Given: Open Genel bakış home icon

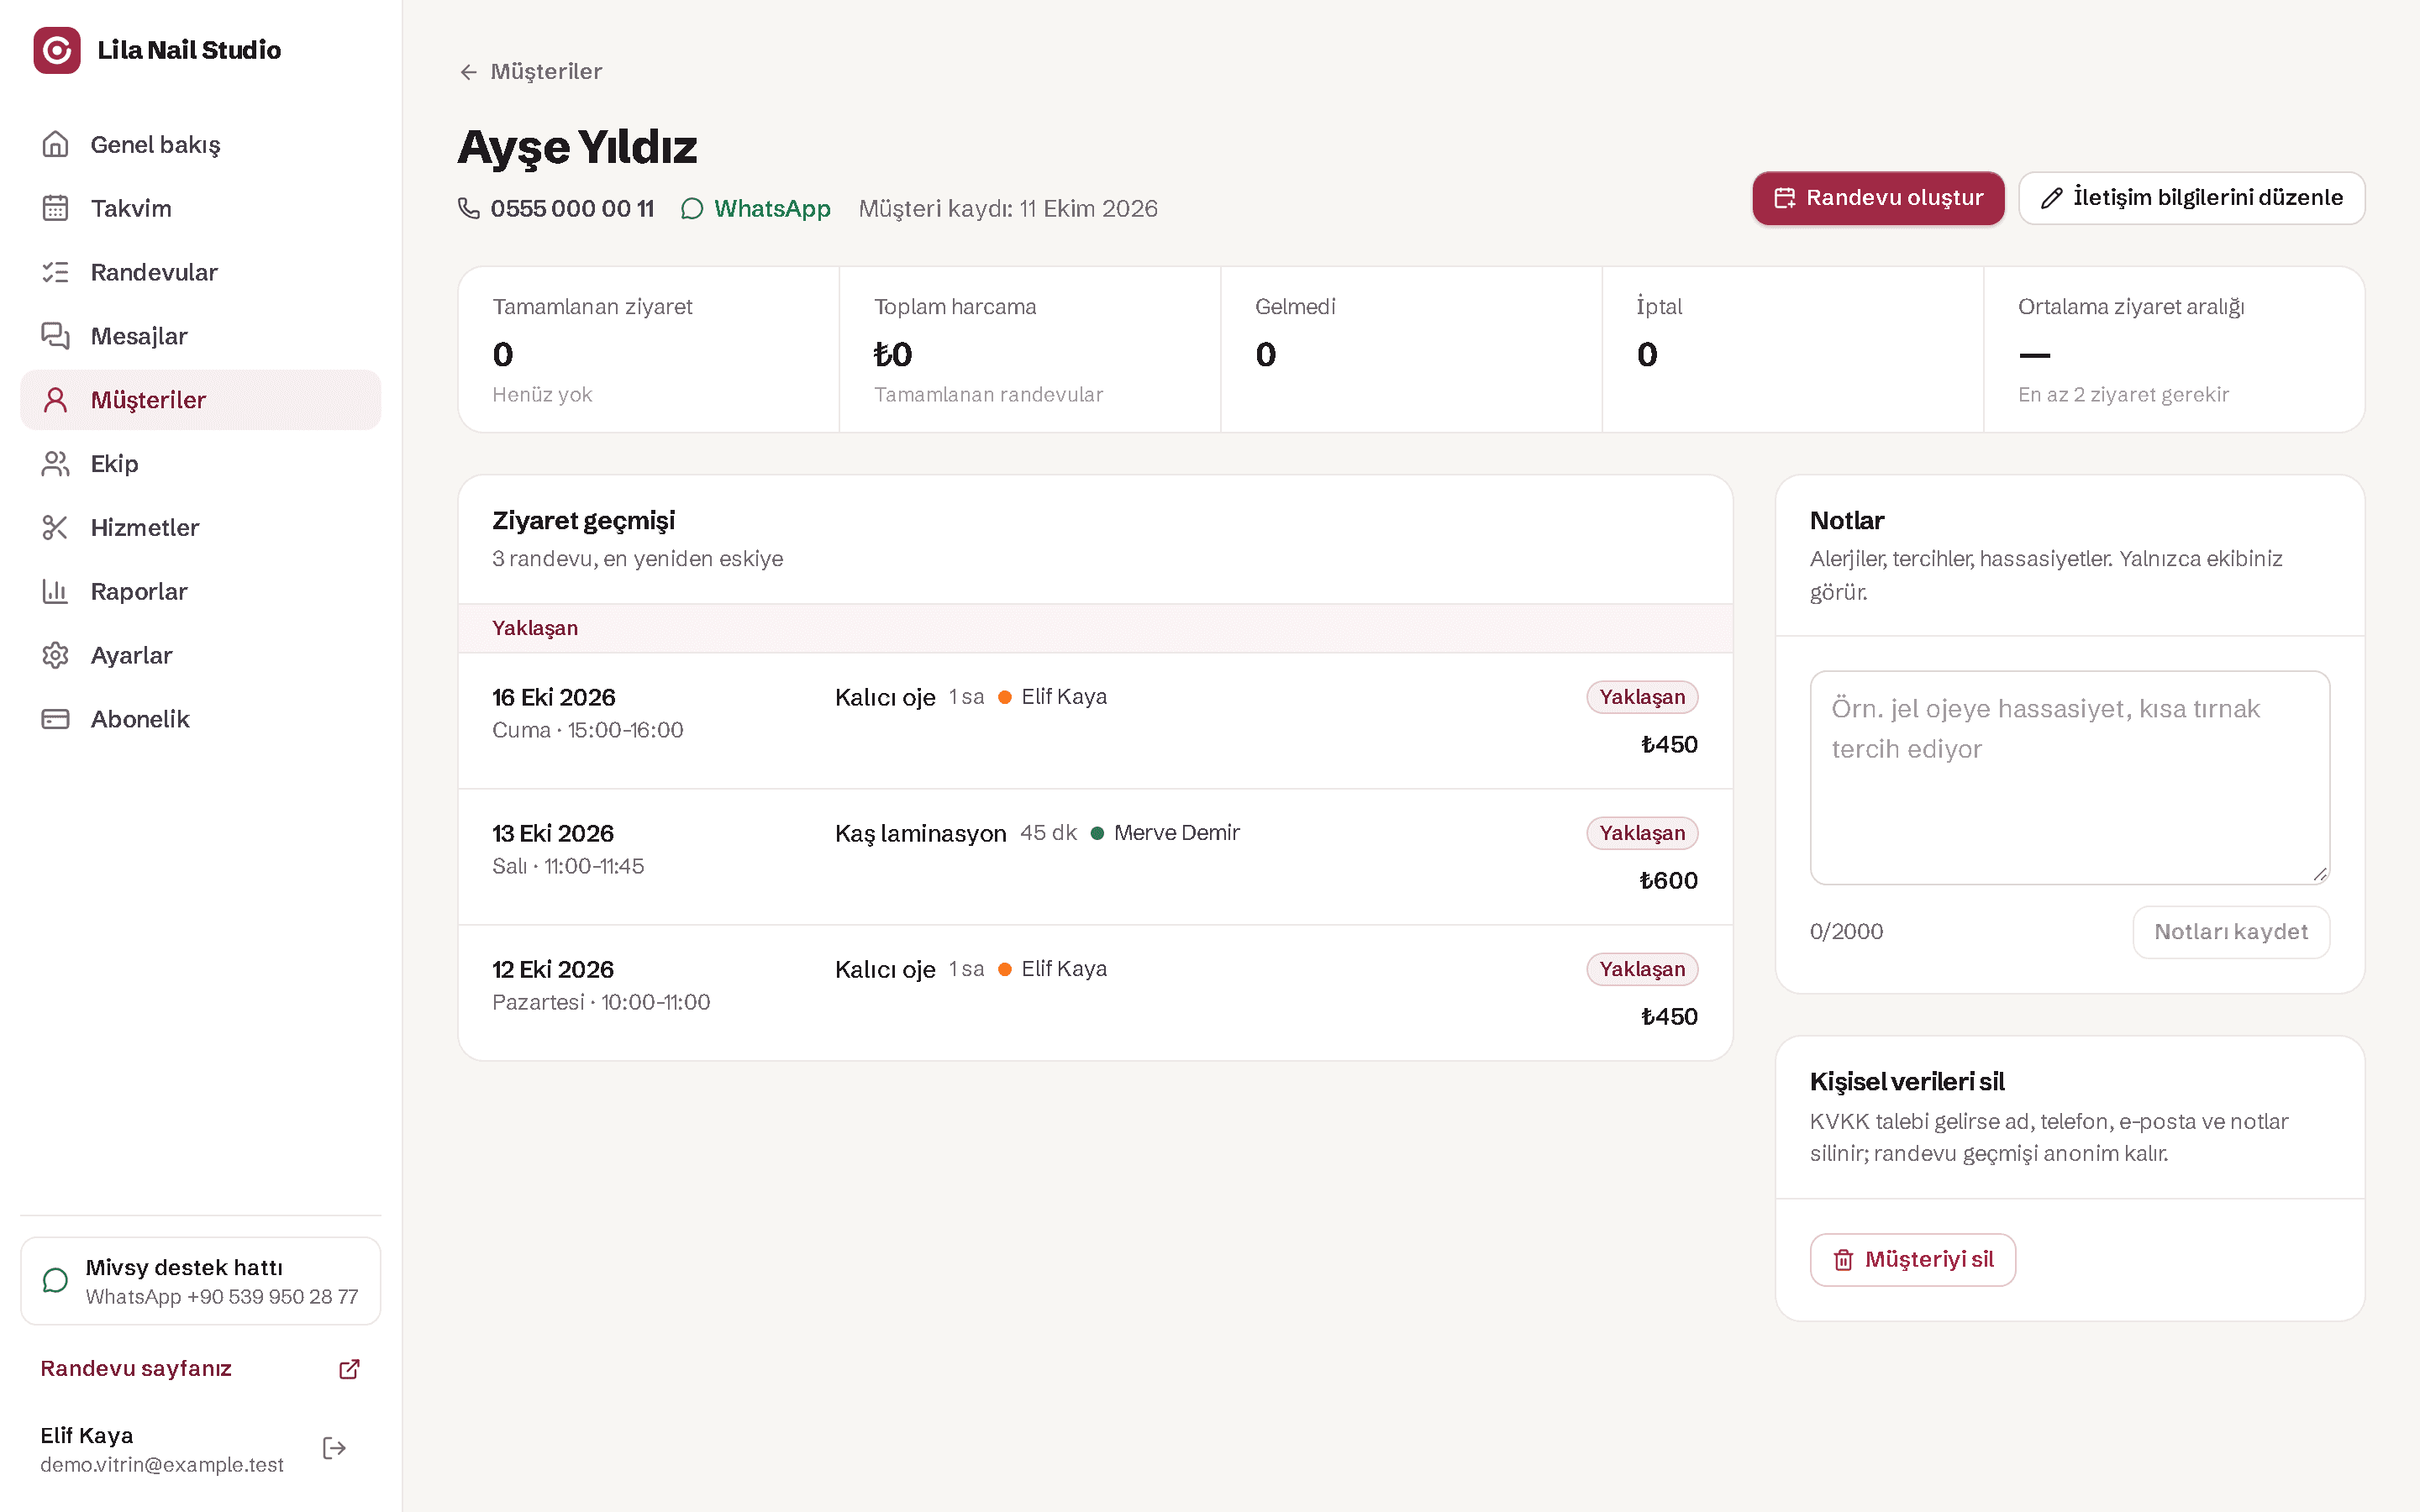Looking at the screenshot, I should coord(55,144).
